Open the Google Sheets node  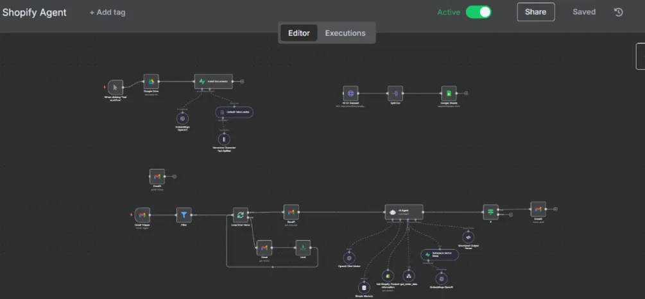click(x=449, y=93)
